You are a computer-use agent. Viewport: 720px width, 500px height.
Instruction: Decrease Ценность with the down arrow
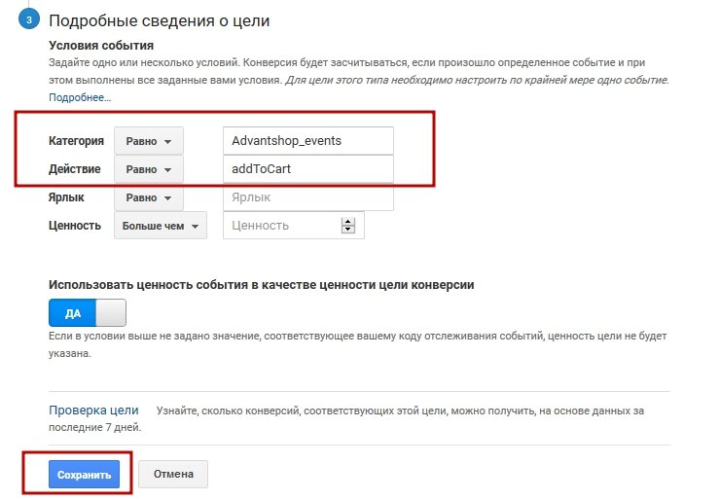[x=348, y=231]
